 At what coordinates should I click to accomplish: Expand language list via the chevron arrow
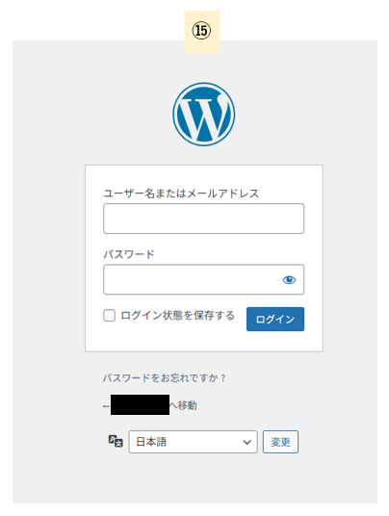[246, 442]
